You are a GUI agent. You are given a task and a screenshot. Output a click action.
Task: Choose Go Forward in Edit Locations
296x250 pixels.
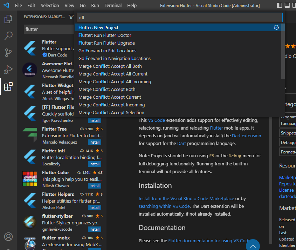178,51
